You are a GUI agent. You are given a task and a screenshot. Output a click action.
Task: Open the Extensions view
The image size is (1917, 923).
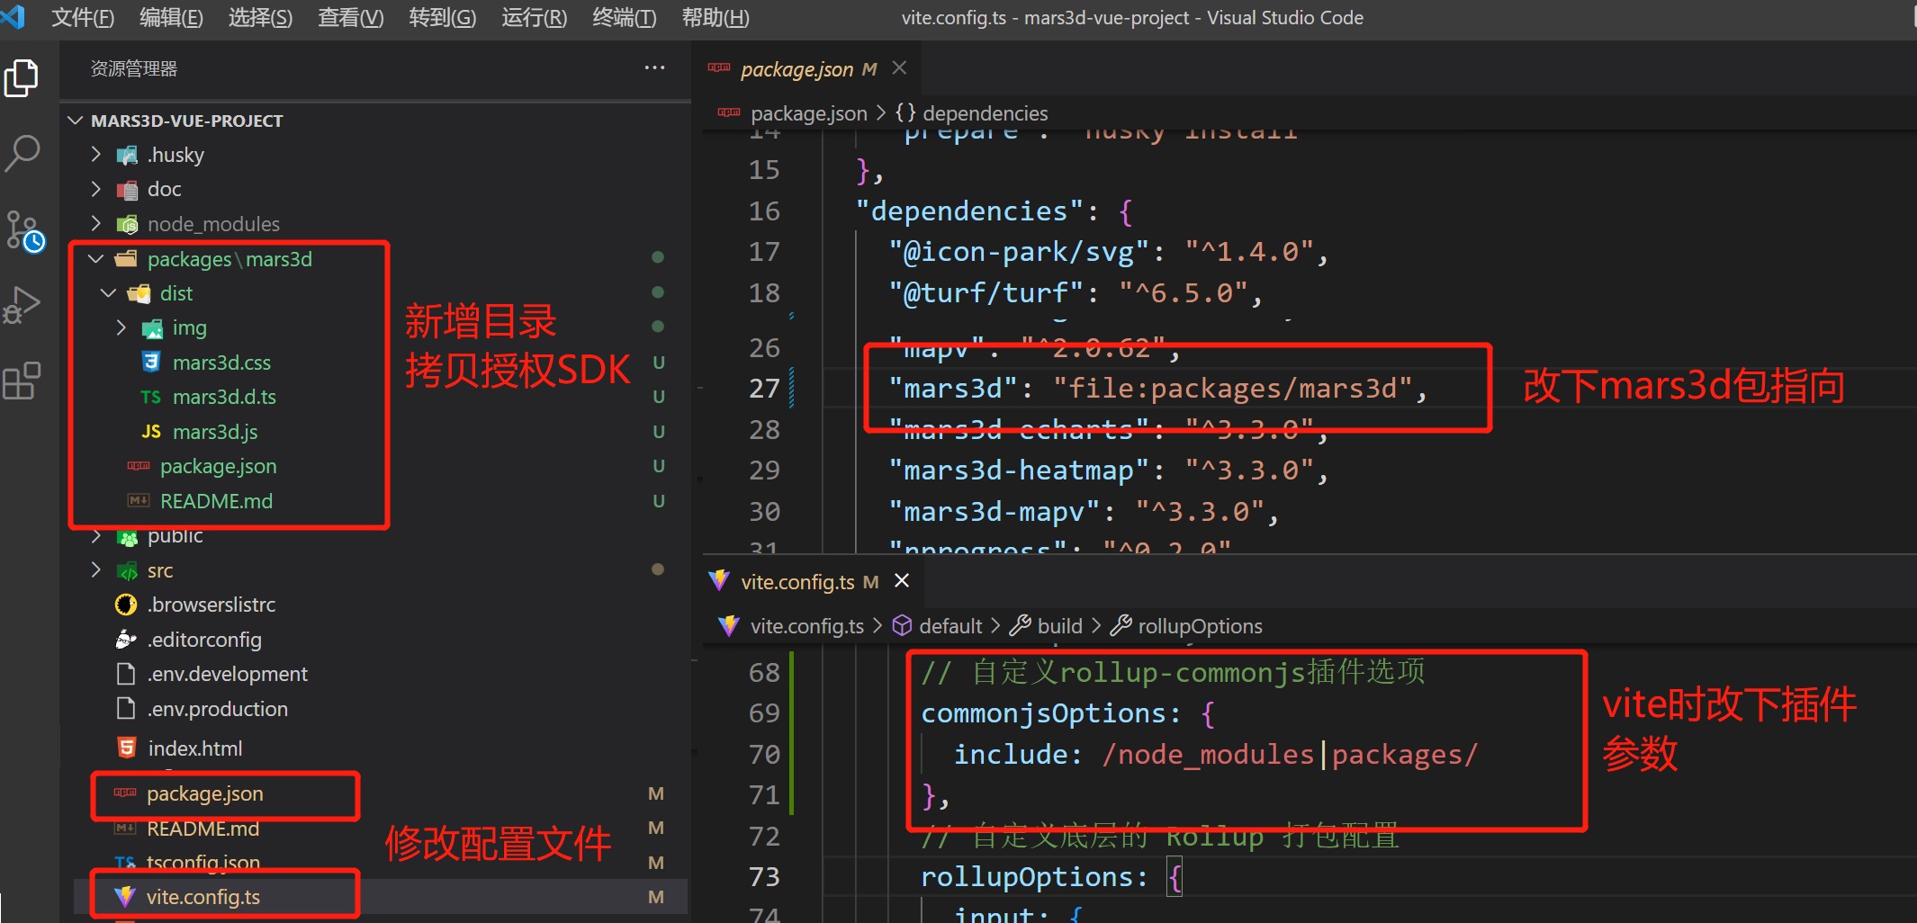pyautogui.click(x=22, y=381)
